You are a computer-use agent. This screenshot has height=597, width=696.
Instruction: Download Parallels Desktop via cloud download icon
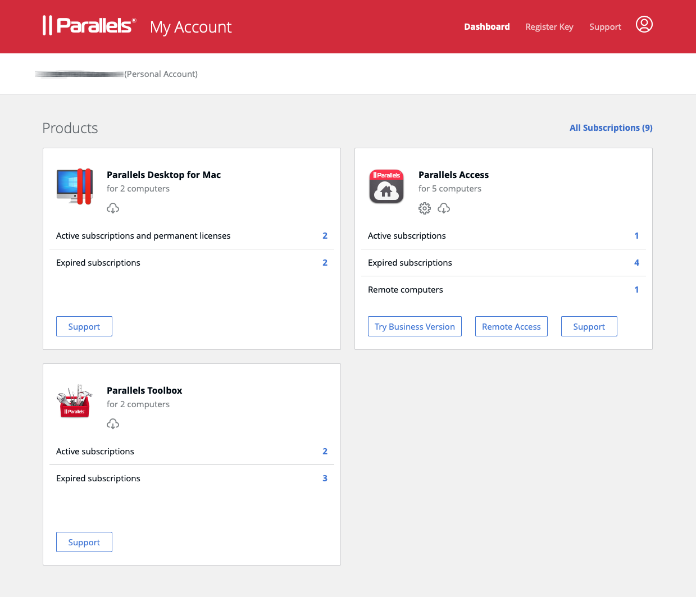click(113, 208)
